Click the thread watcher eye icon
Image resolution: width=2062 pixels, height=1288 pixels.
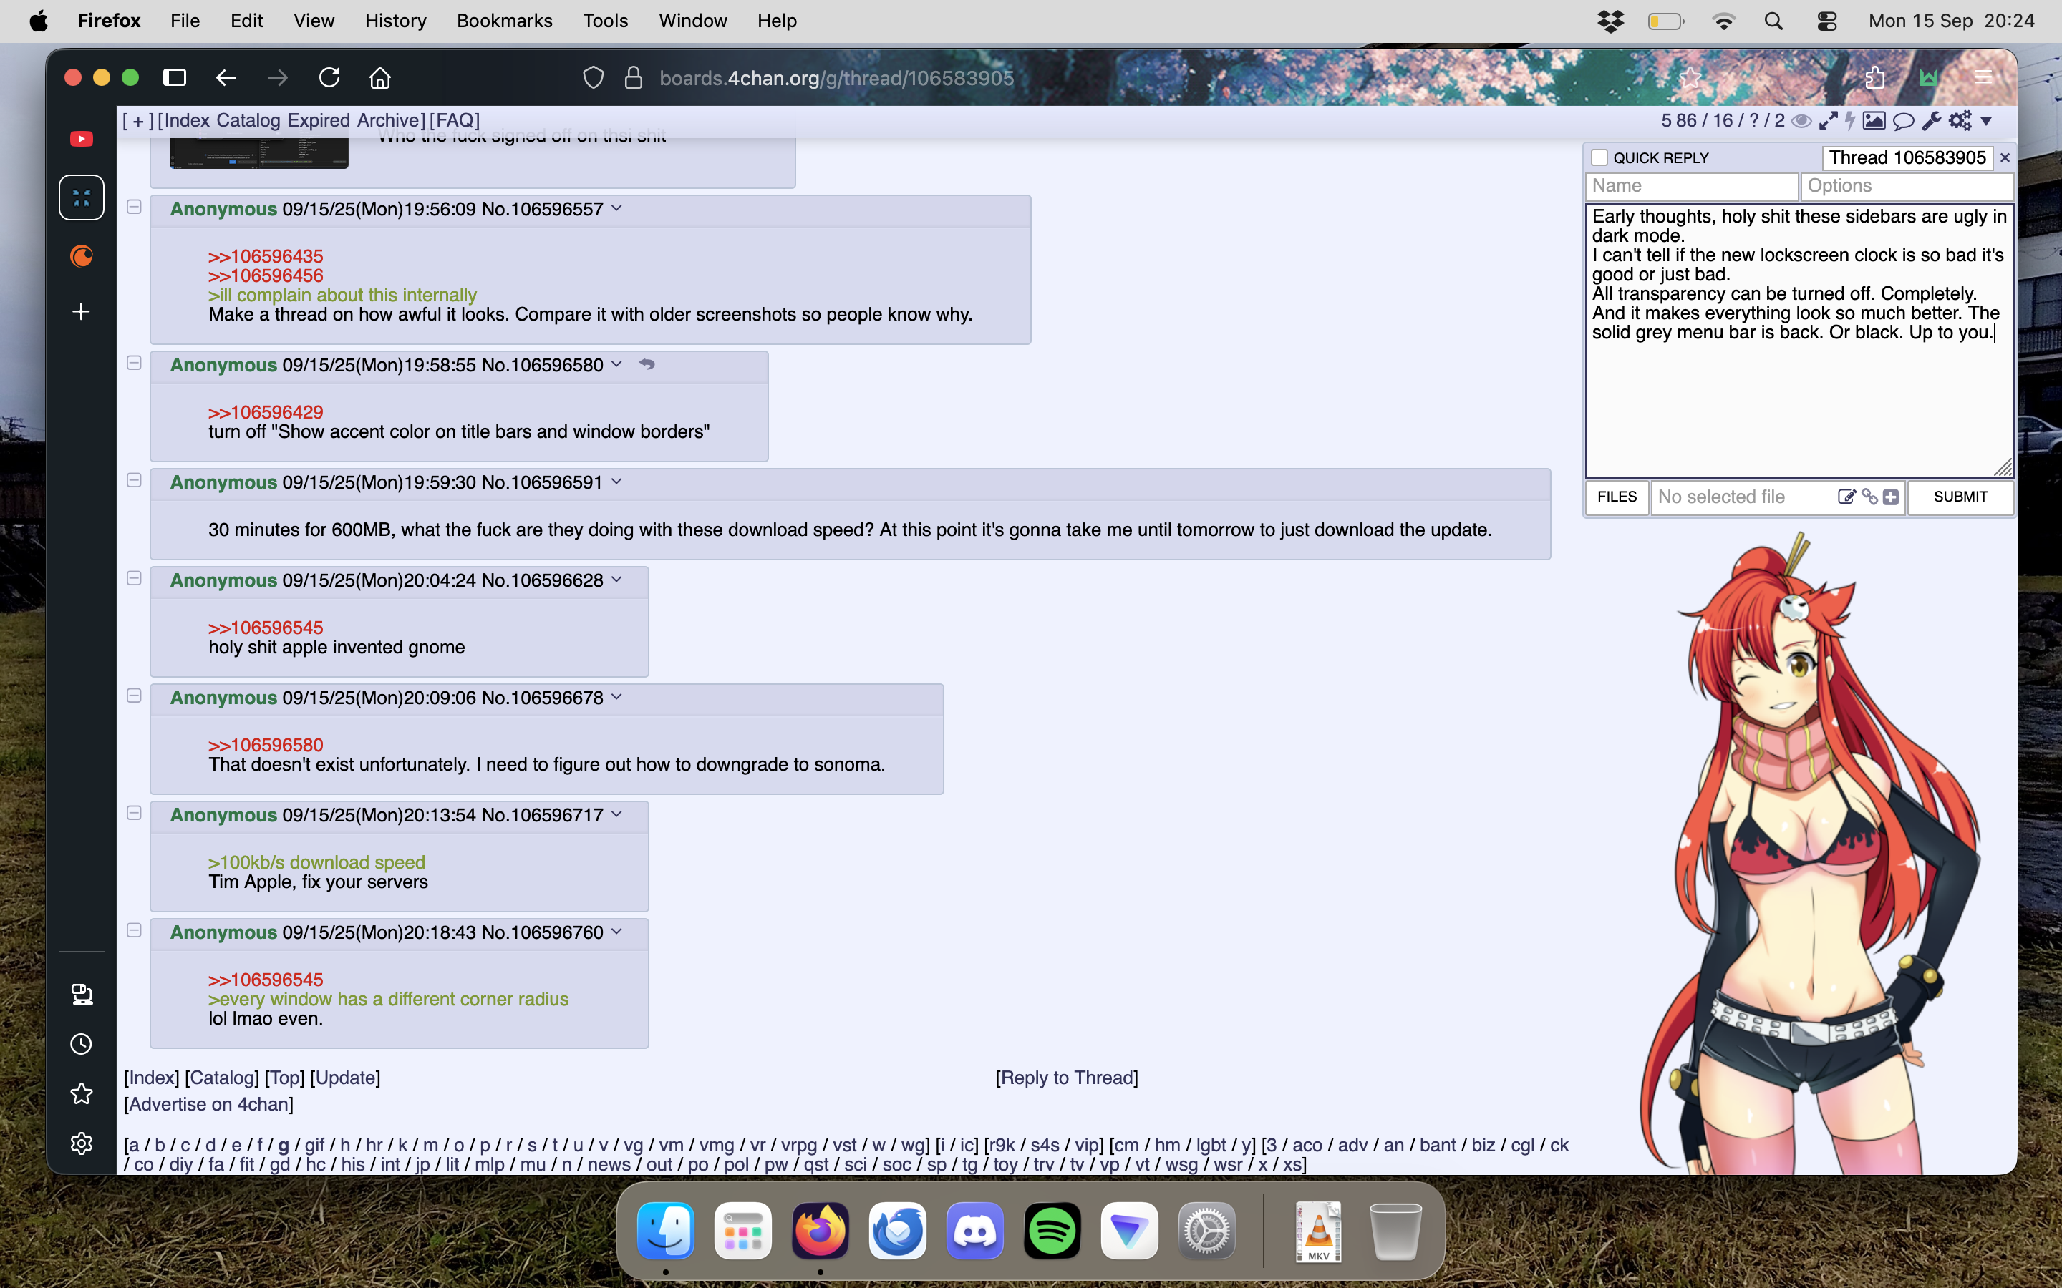point(1801,121)
